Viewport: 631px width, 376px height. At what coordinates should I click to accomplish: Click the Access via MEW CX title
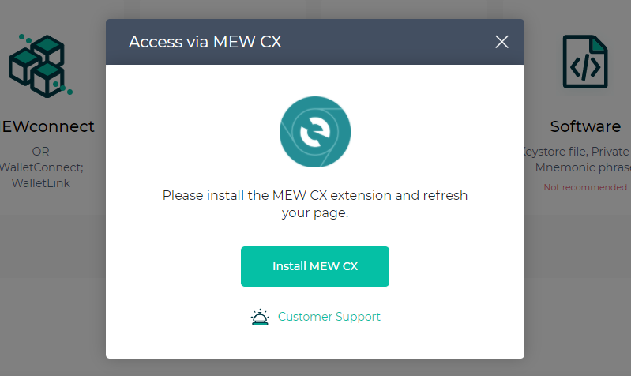(x=205, y=42)
